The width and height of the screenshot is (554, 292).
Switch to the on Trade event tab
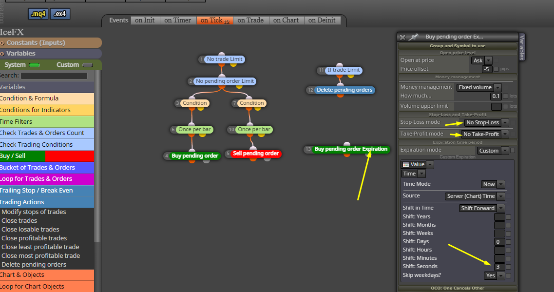click(x=250, y=20)
